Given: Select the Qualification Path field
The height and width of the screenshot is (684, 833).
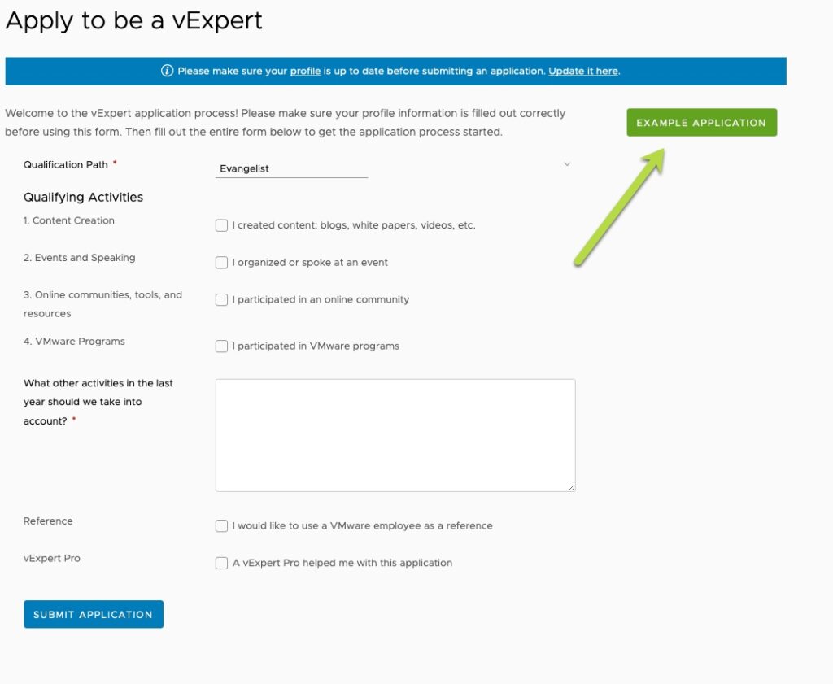Looking at the screenshot, I should (291, 168).
